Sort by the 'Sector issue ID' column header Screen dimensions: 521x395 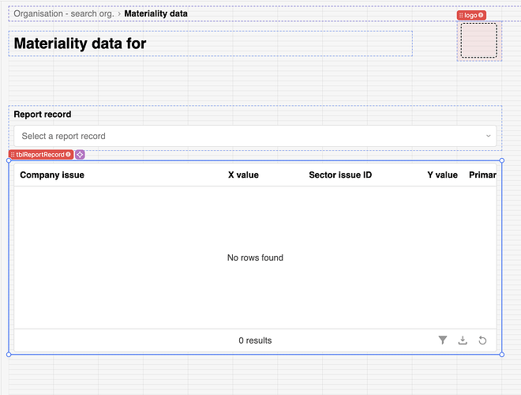tap(340, 175)
